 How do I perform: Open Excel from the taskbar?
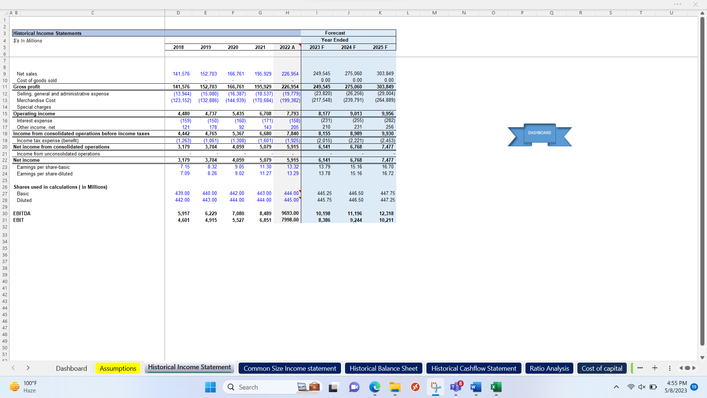(496, 387)
